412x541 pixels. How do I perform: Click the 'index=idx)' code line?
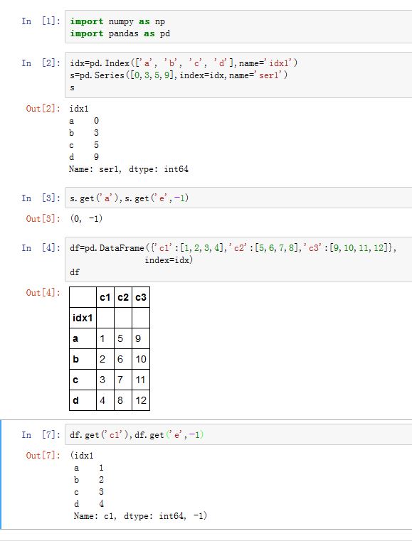[x=169, y=259]
